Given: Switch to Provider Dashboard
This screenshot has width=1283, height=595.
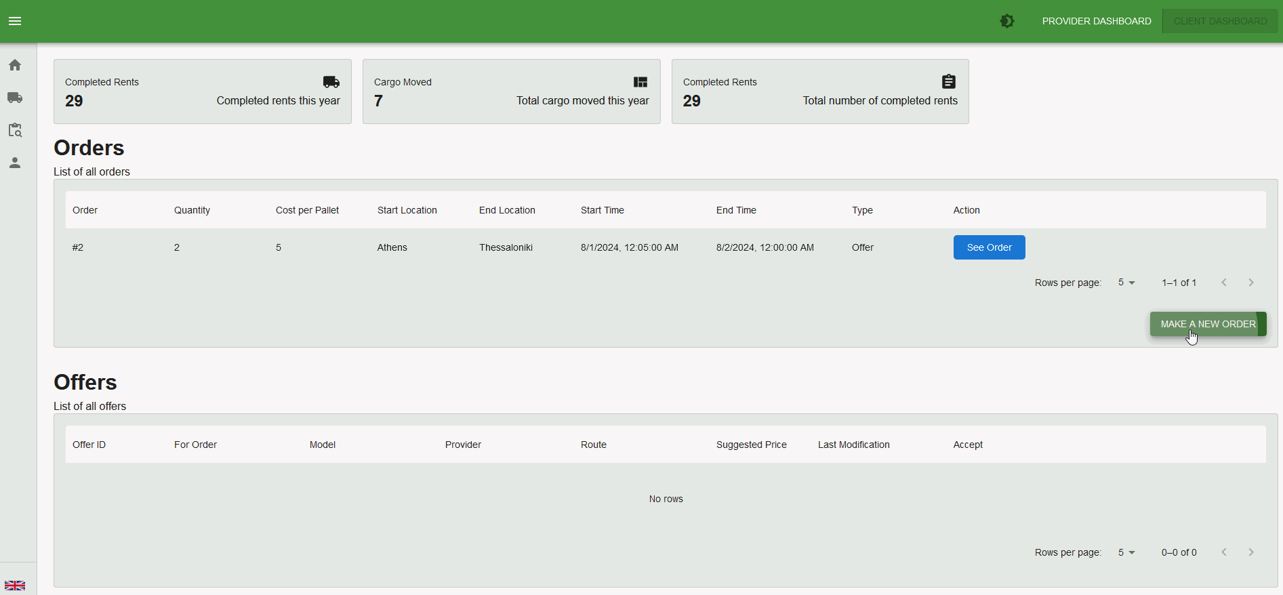Looking at the screenshot, I should coord(1096,21).
